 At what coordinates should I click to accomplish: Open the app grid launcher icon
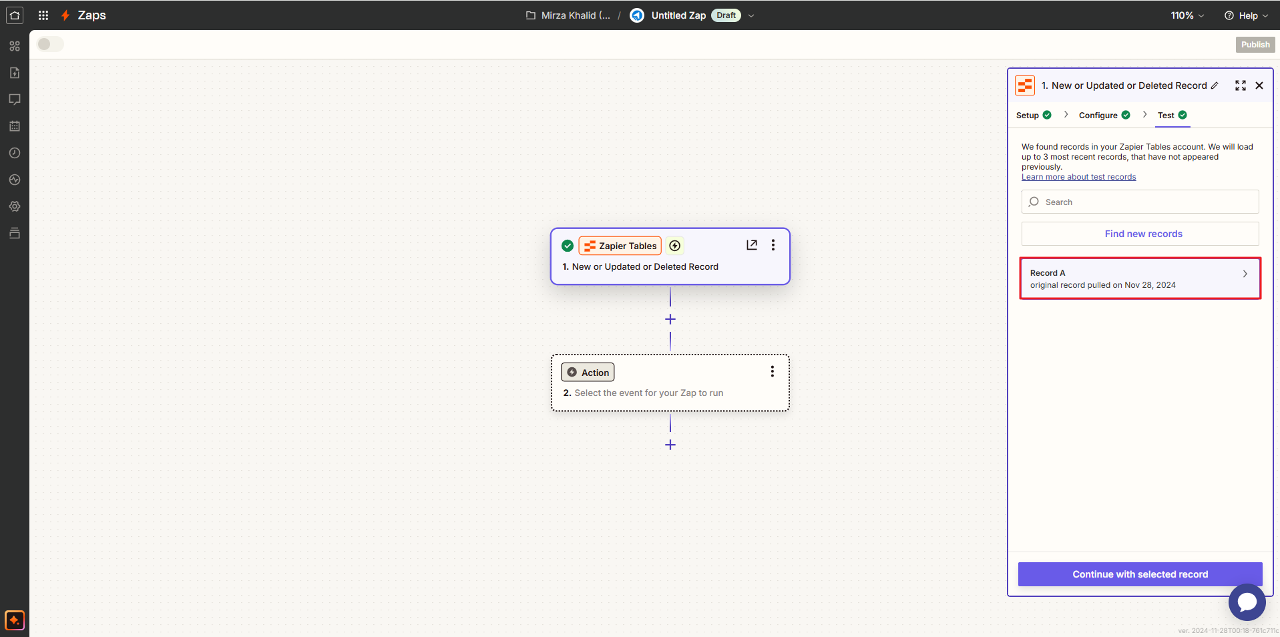43,15
